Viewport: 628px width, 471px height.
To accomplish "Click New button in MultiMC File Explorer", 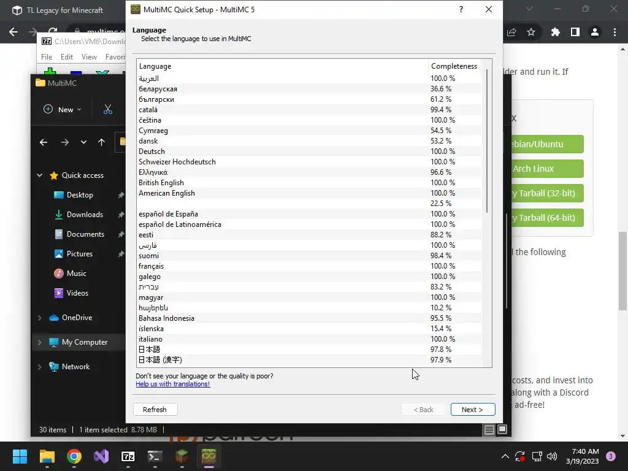I will tap(63, 109).
